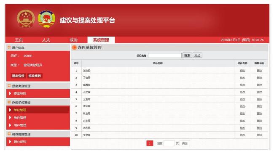Click unit name 交通局 in row 10
This screenshot has height=156, width=274.
pos(87,135)
